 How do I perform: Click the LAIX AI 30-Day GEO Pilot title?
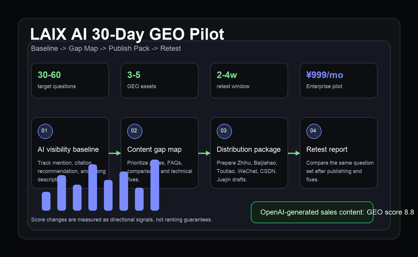(127, 34)
